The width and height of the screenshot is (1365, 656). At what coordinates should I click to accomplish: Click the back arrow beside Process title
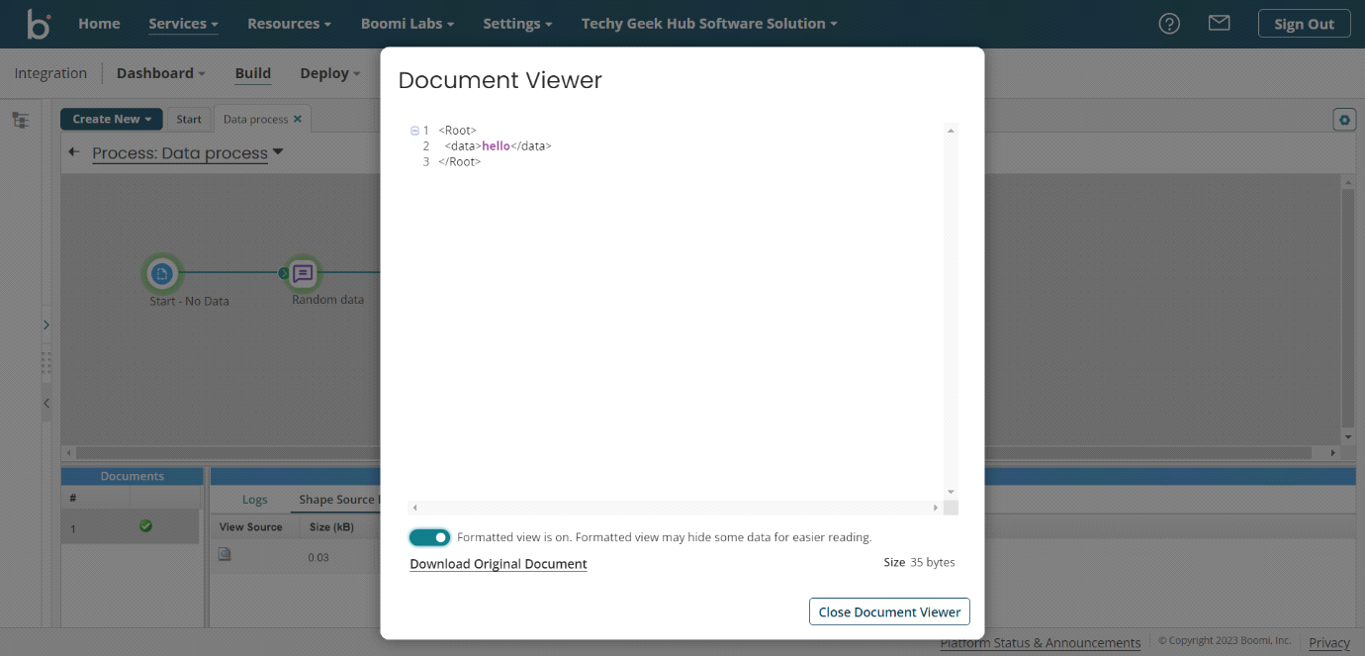(73, 152)
